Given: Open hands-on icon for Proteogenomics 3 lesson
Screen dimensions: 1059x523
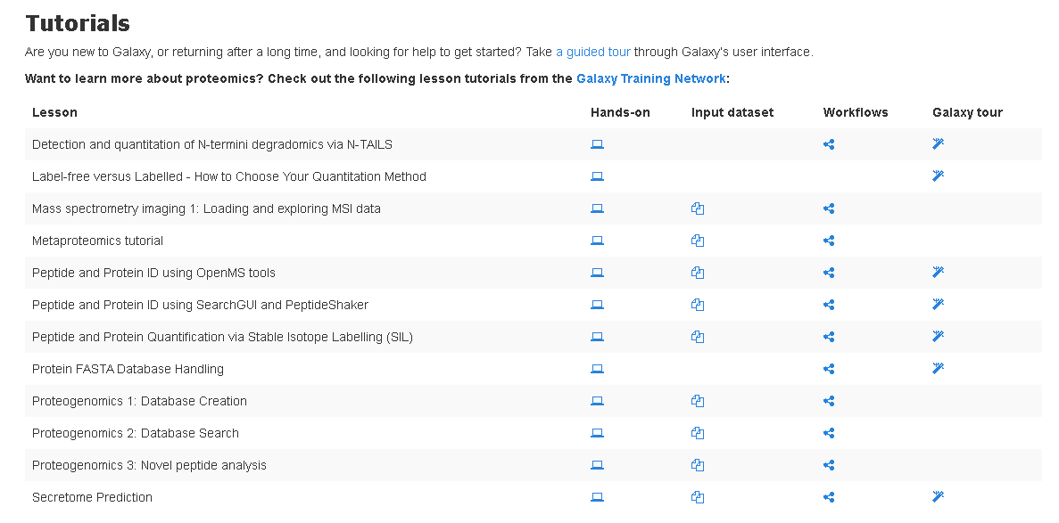Looking at the screenshot, I should point(598,465).
